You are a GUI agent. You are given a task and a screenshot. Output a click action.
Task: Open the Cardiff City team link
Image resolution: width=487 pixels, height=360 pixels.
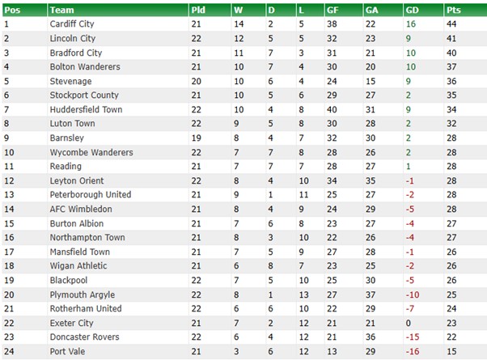tap(71, 24)
